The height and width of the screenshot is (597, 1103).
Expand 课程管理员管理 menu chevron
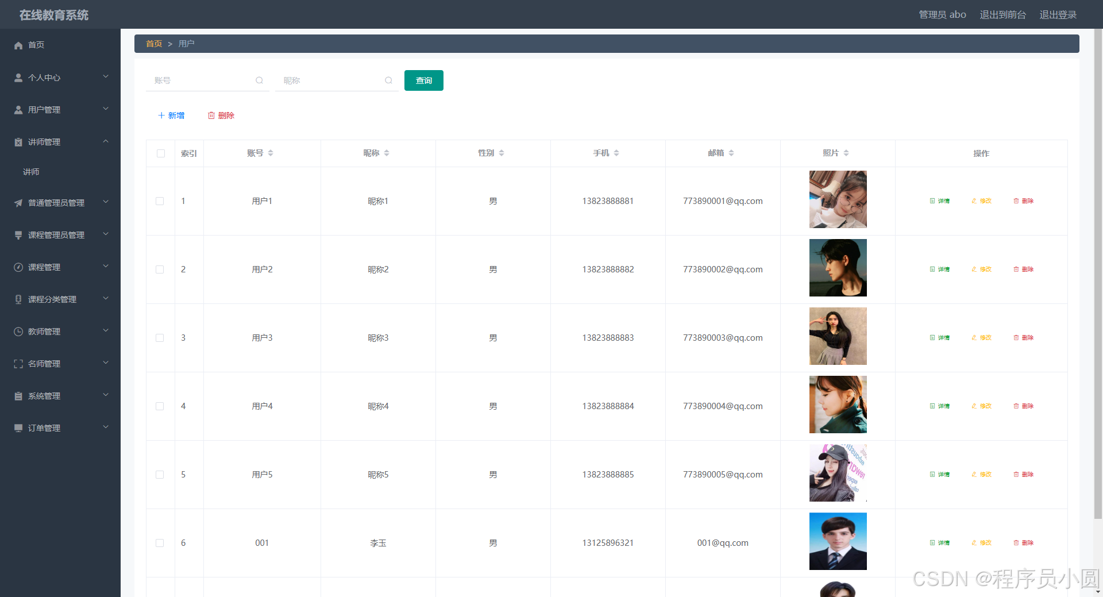pos(106,234)
